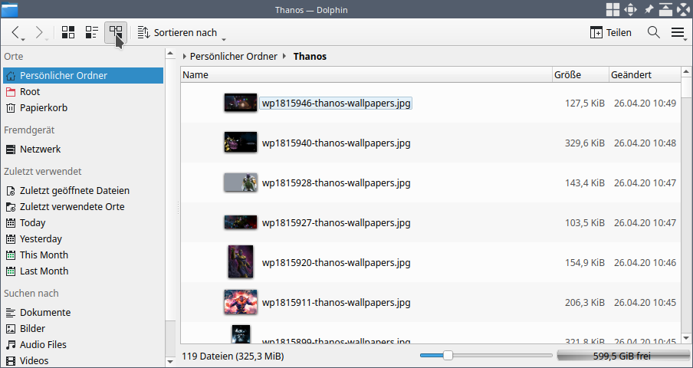Viewport: 693px width, 368px height.
Task: Click 119 Dateien status bar text
Action: (232, 356)
